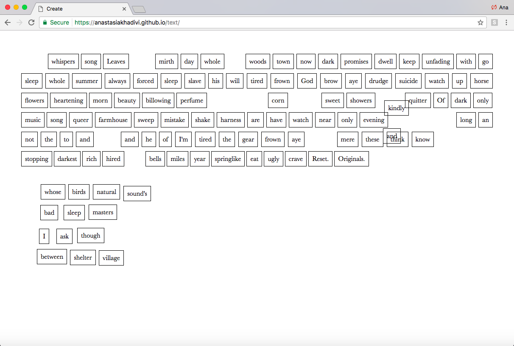Click the forward navigation arrow
The image size is (514, 346).
click(19, 22)
